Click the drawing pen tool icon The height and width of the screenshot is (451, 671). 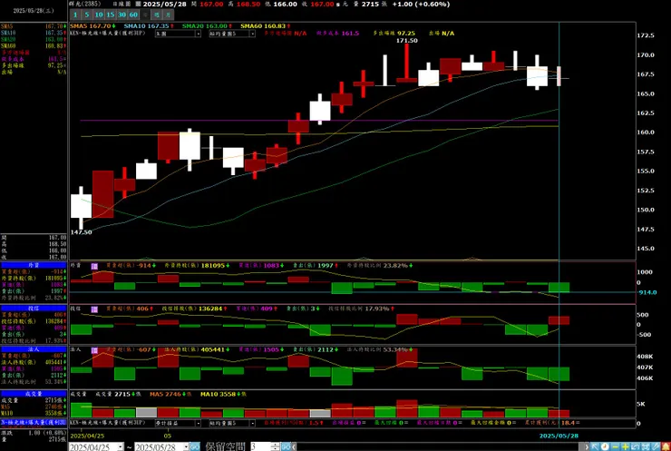tap(656, 446)
